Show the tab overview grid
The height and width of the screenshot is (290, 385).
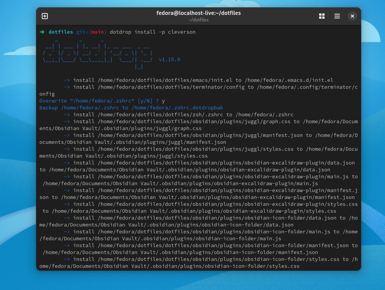[322, 16]
